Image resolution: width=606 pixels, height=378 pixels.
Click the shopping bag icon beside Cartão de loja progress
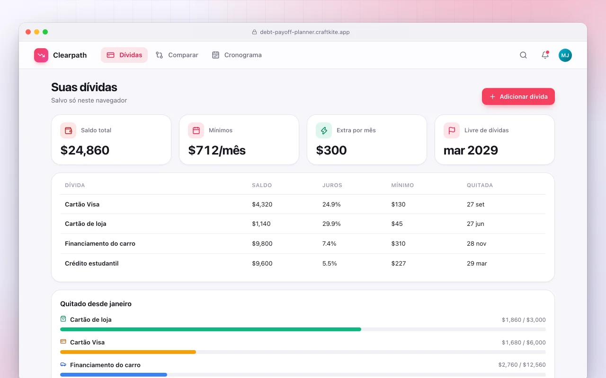63,319
